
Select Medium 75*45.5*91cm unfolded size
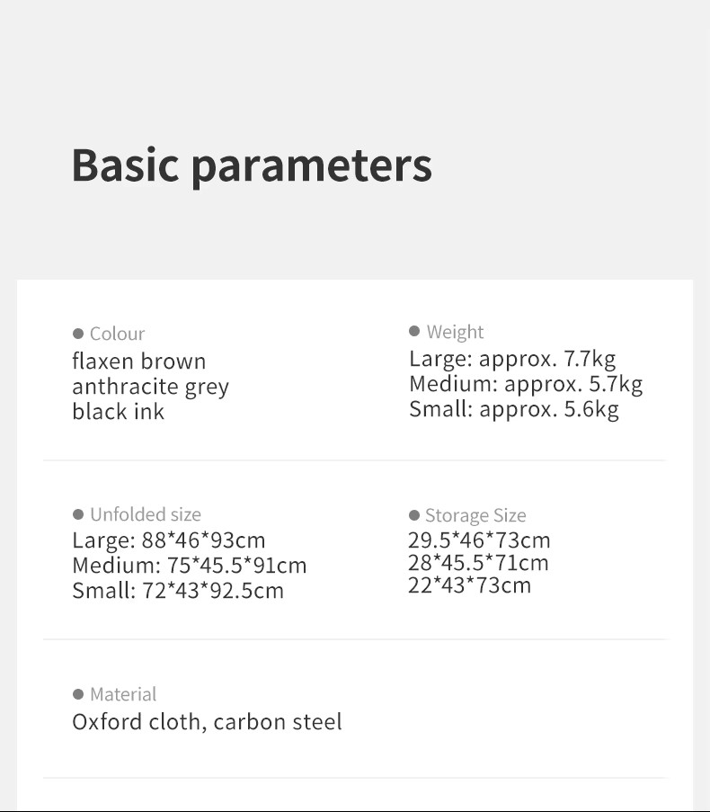[x=190, y=565]
